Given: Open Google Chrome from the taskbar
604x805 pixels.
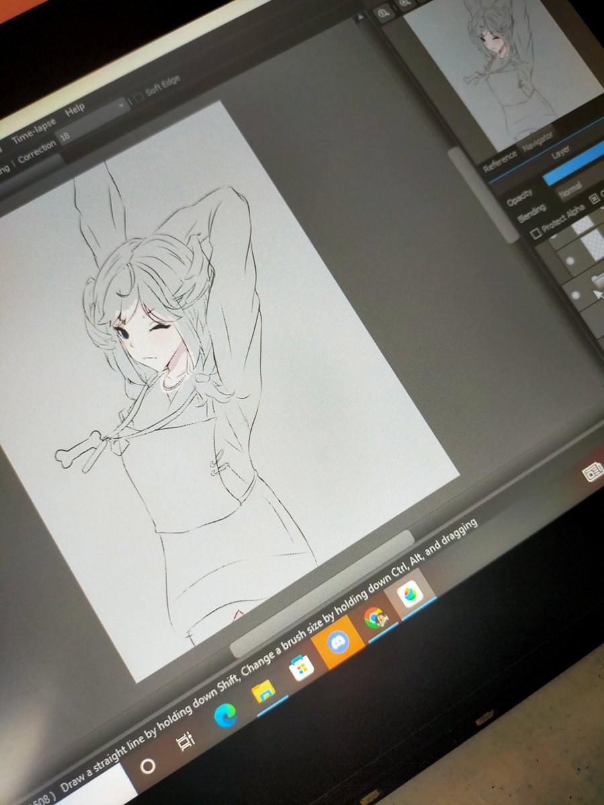Looking at the screenshot, I should [375, 617].
